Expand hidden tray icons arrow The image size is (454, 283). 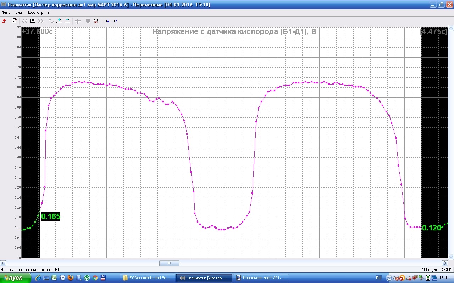[x=389, y=278]
